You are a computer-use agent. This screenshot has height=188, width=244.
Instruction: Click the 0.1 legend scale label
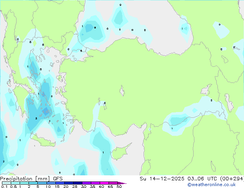pos(4,186)
